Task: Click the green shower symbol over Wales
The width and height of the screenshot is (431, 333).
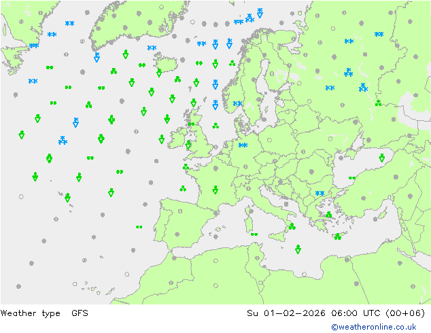Action: 188,145
